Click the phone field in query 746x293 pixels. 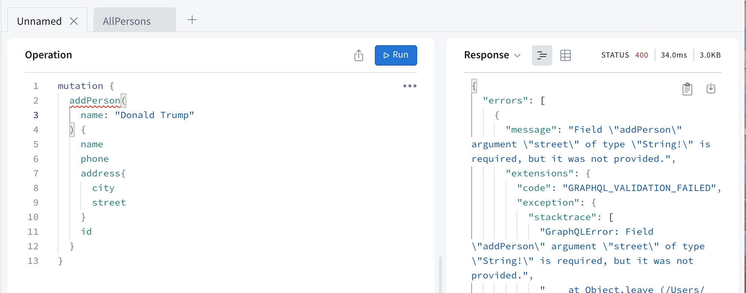pyautogui.click(x=95, y=159)
